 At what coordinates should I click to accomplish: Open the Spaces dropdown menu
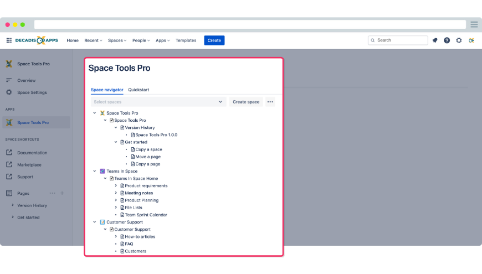[117, 40]
